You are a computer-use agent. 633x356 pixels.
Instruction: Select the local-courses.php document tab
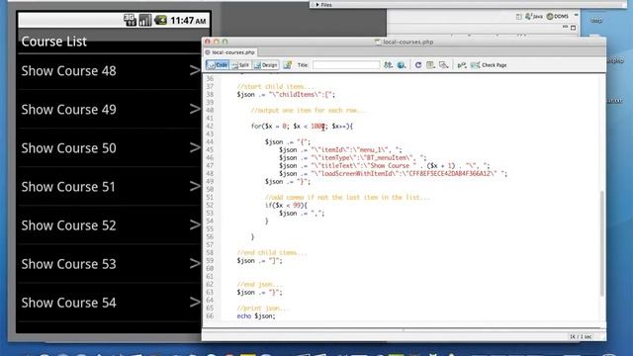pos(230,52)
